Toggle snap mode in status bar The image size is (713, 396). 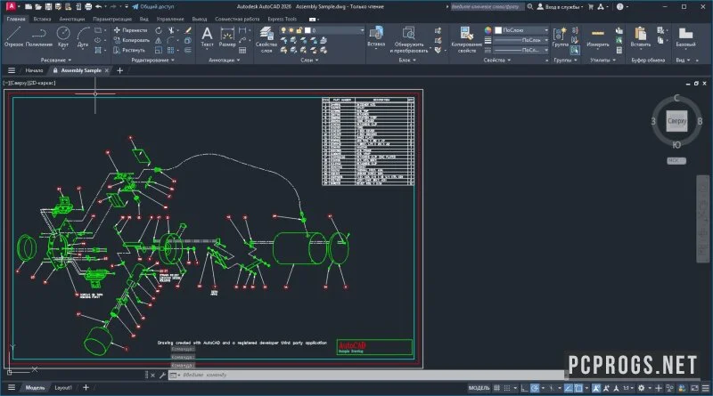tap(507, 388)
